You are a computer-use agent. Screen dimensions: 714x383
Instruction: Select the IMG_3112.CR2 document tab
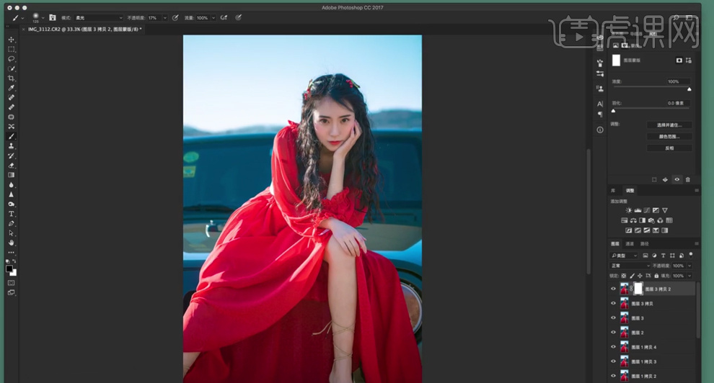click(84, 29)
